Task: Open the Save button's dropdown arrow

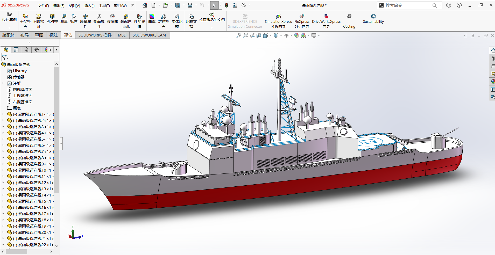Action: (184, 5)
